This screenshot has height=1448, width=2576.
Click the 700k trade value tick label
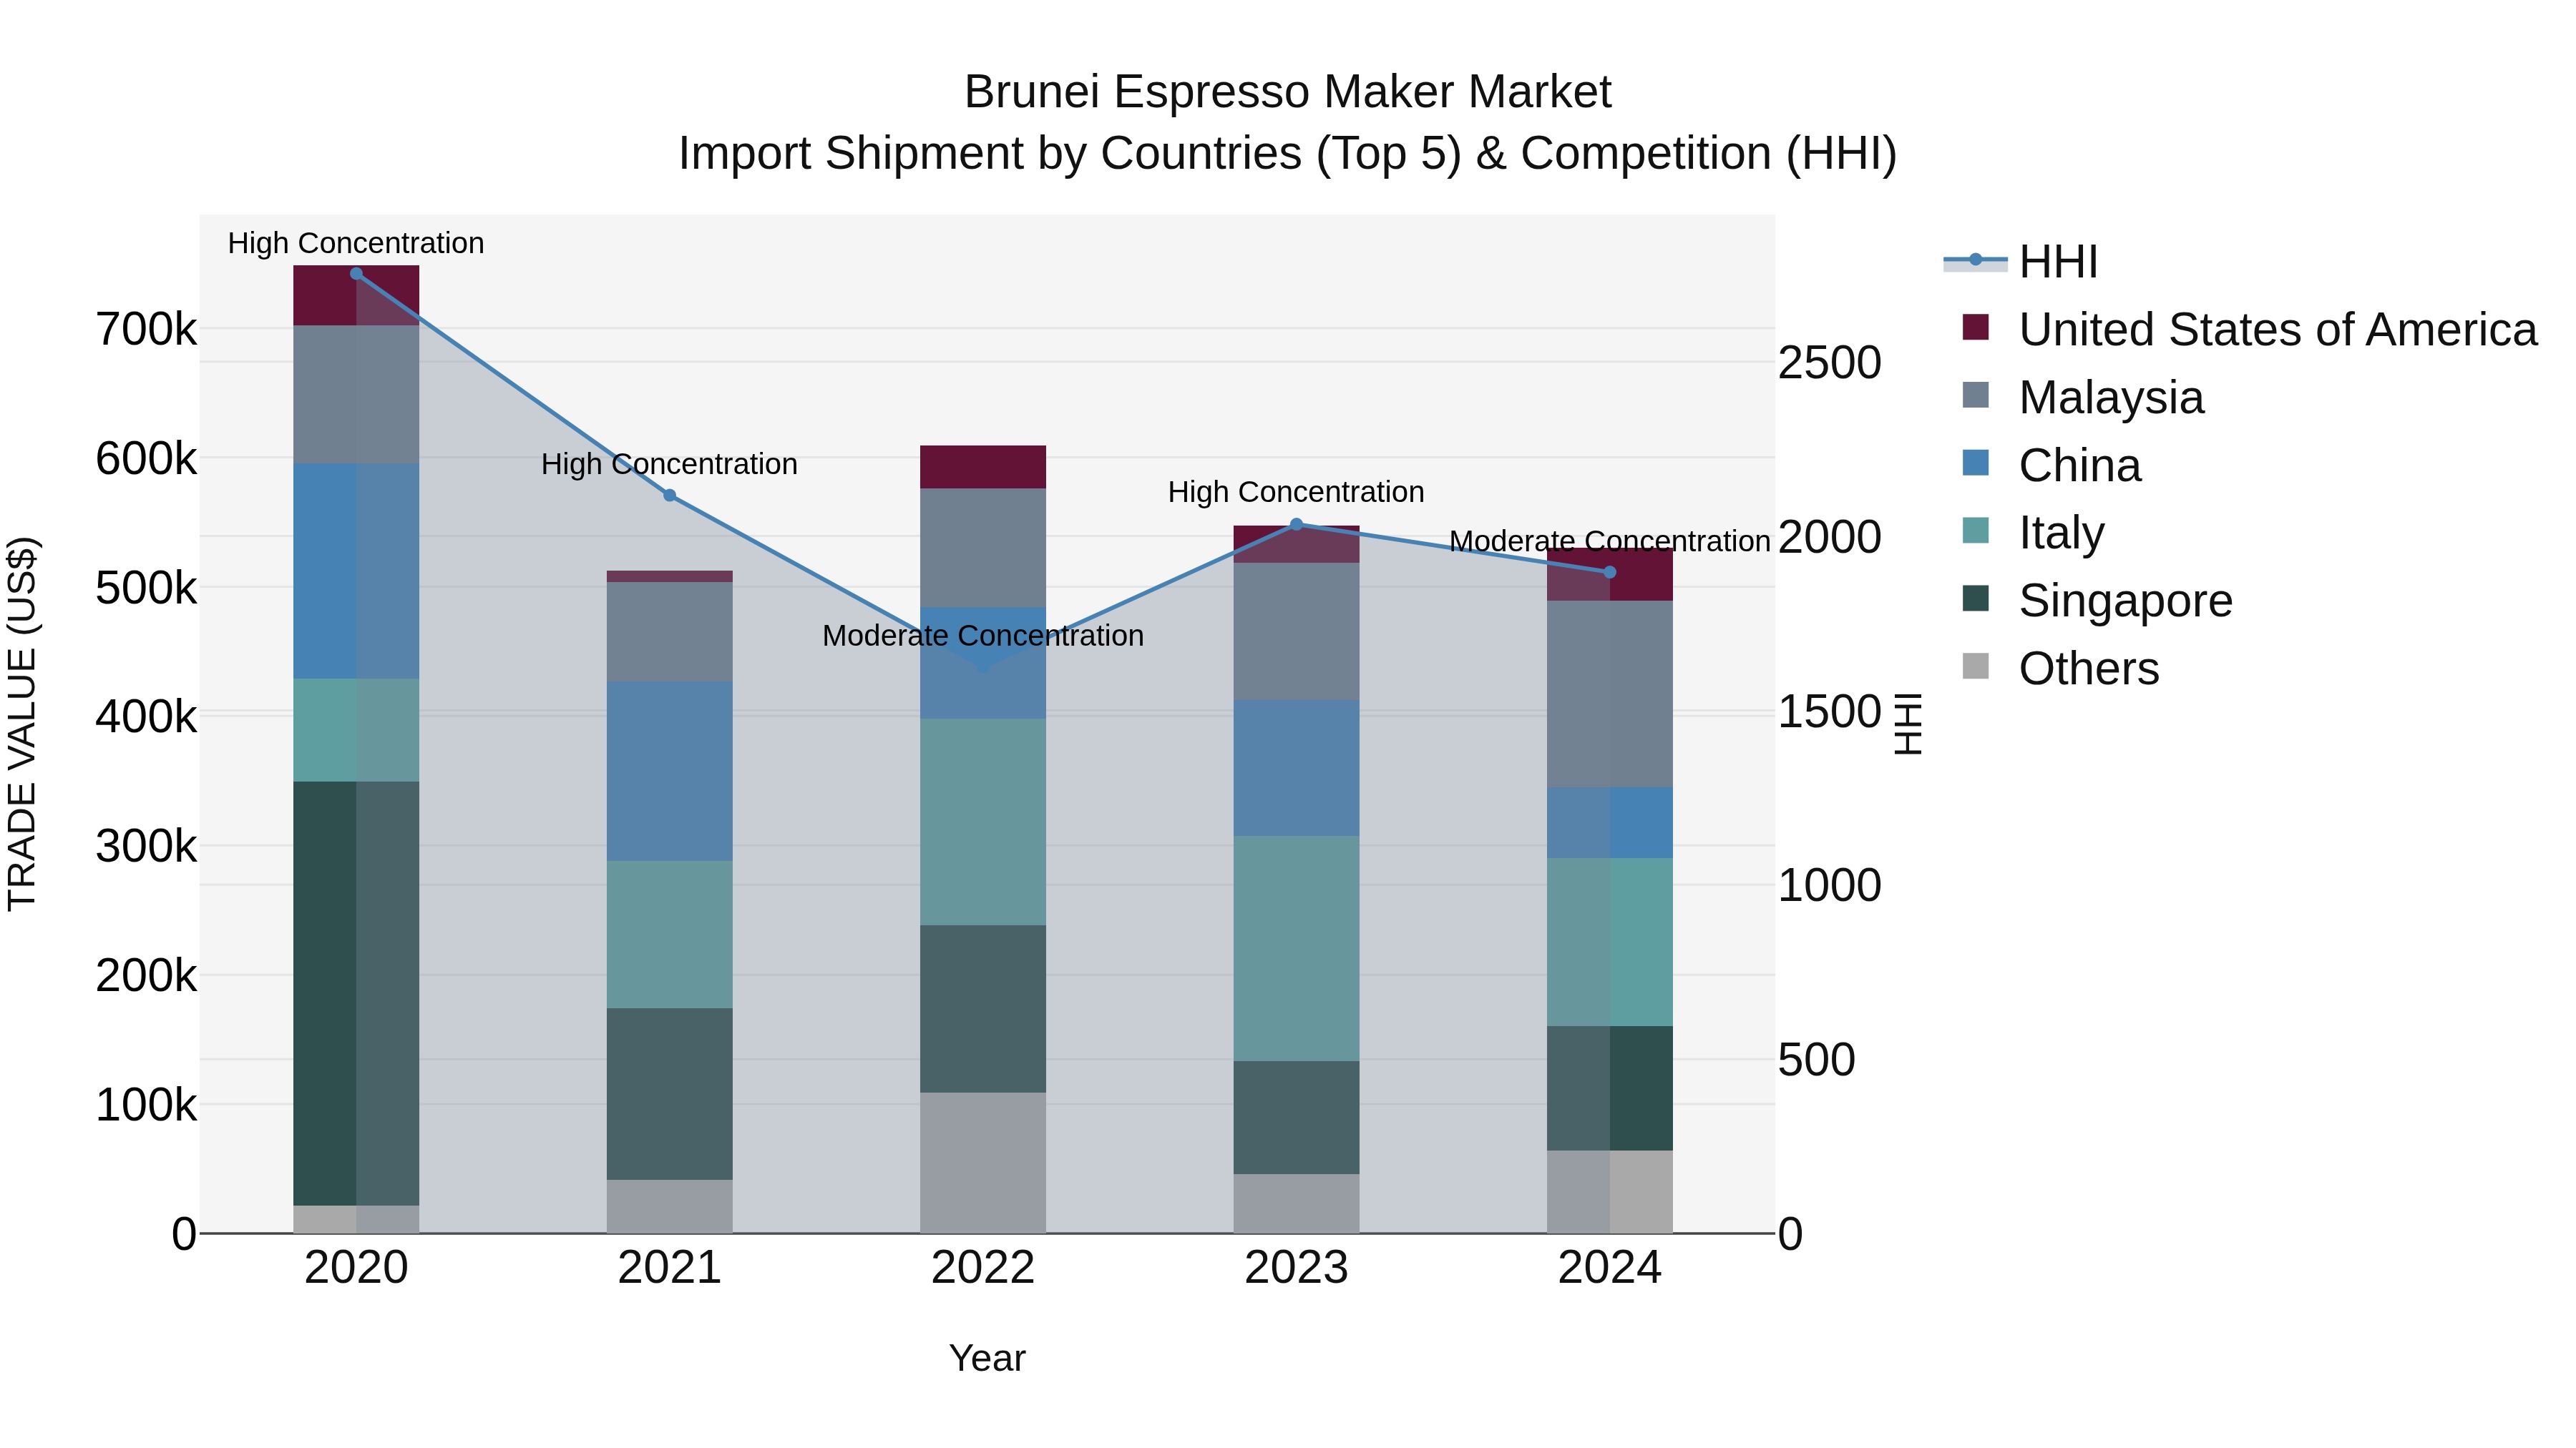(146, 329)
